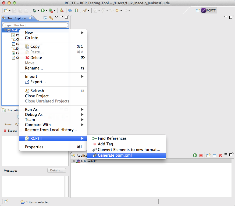This screenshot has height=206, width=235.
Task: Click the Run with toolbox toolbar icon
Action: click(51, 11)
